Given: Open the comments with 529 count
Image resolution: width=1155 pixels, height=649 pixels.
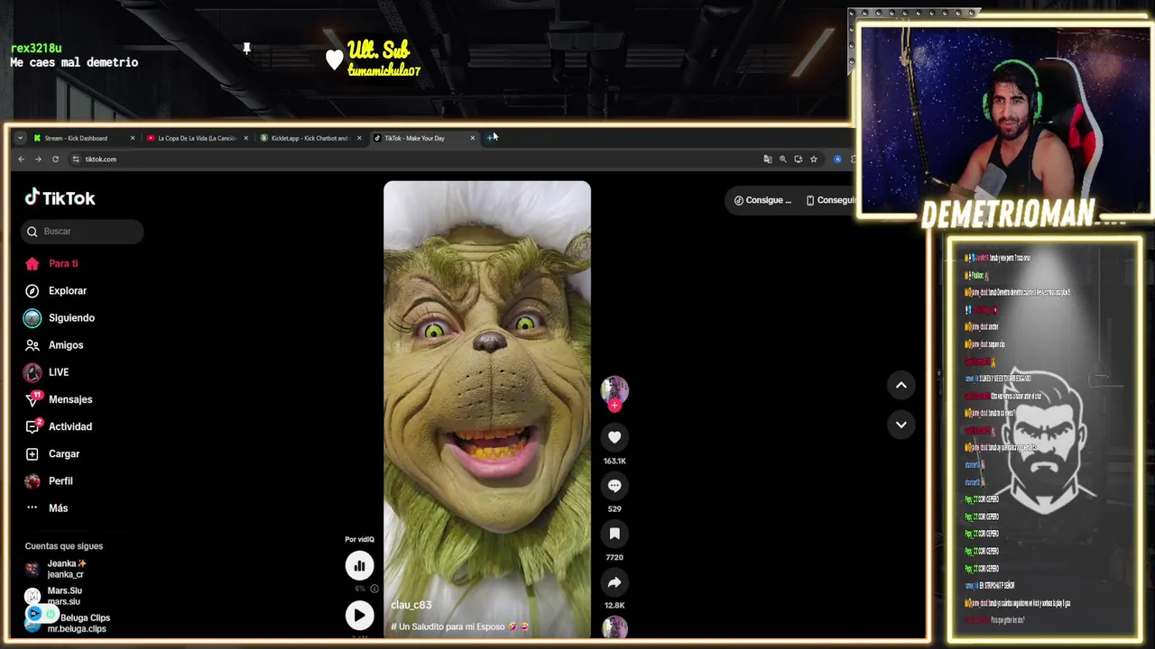Looking at the screenshot, I should coord(614,486).
